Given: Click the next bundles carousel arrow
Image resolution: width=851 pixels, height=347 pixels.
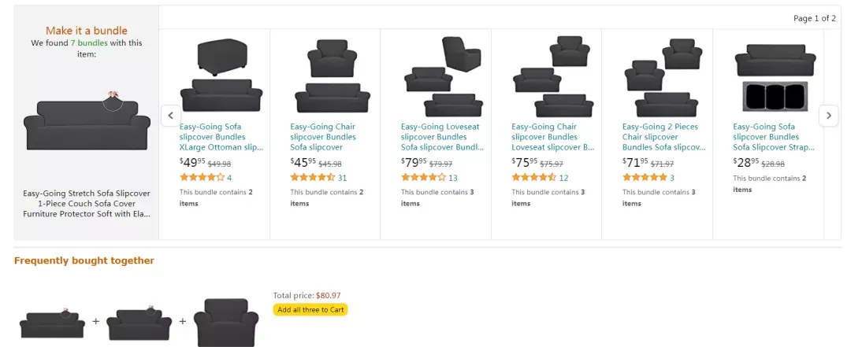Looking at the screenshot, I should coord(828,115).
